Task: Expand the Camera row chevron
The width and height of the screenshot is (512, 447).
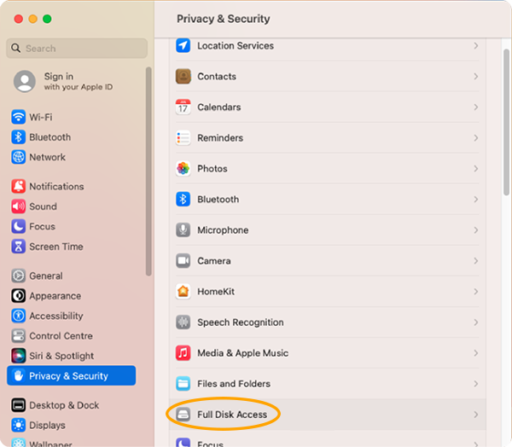Action: coord(475,261)
